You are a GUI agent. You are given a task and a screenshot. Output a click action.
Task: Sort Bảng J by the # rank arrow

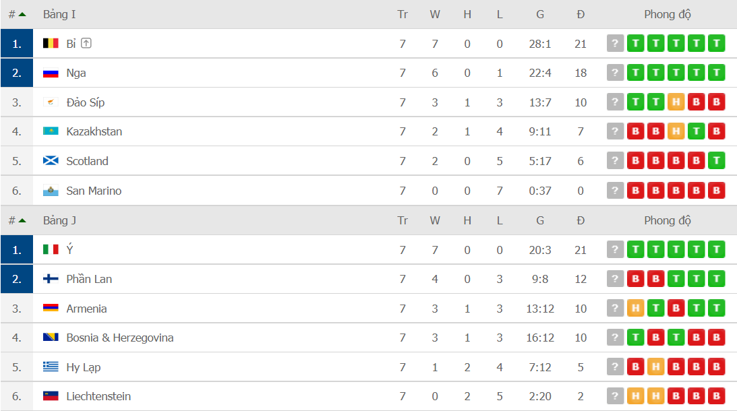tap(18, 220)
